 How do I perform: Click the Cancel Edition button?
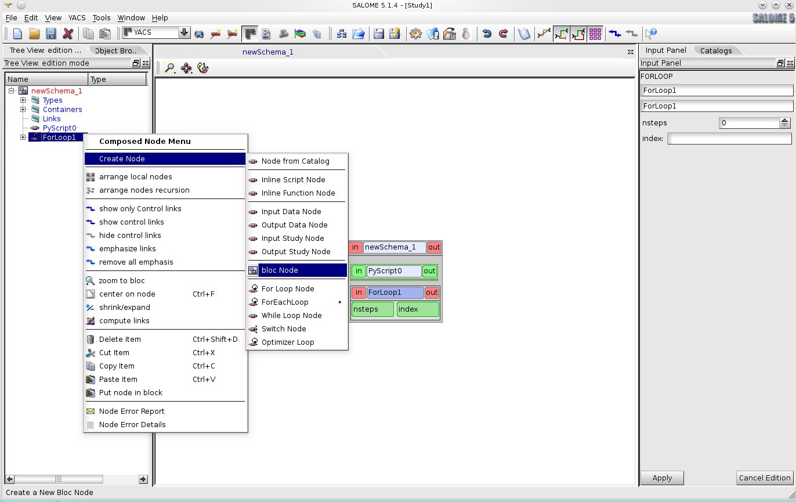click(764, 478)
